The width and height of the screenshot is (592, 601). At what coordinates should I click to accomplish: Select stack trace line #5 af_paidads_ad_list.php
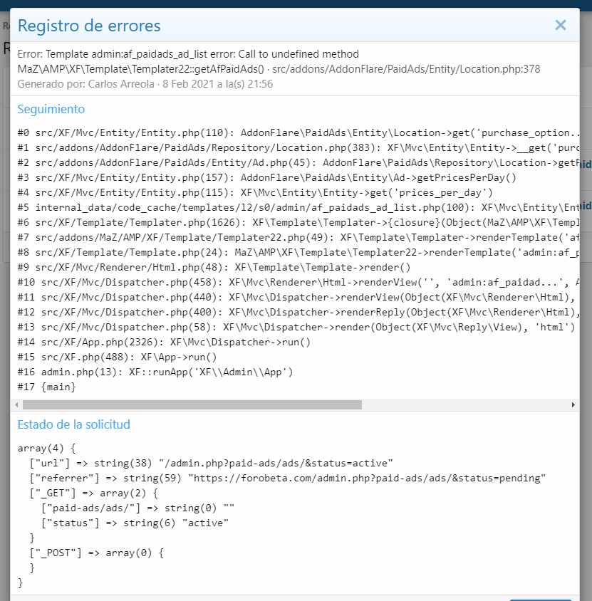coord(285,207)
